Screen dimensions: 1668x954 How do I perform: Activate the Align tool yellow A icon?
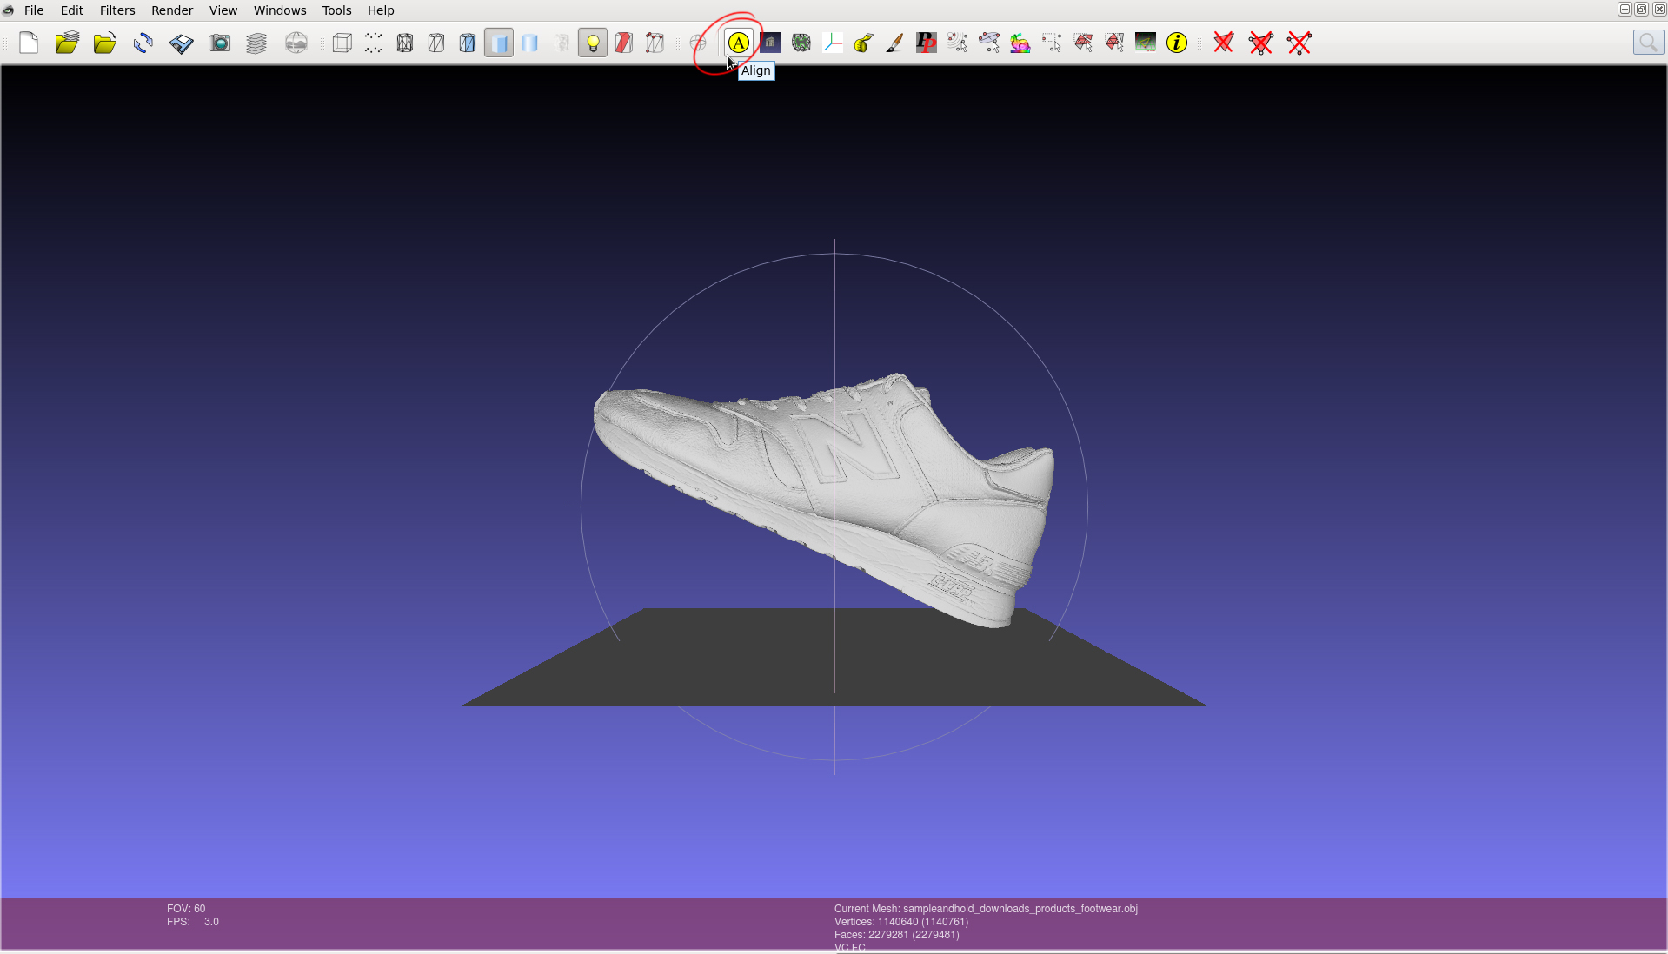tap(738, 43)
